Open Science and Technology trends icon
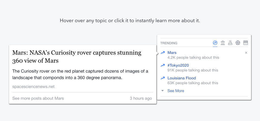This screenshot has width=260, height=121. (230, 43)
